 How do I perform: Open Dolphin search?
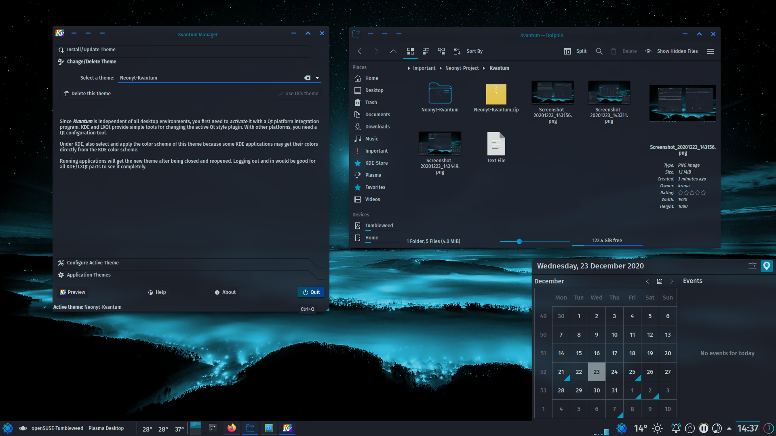(x=599, y=51)
